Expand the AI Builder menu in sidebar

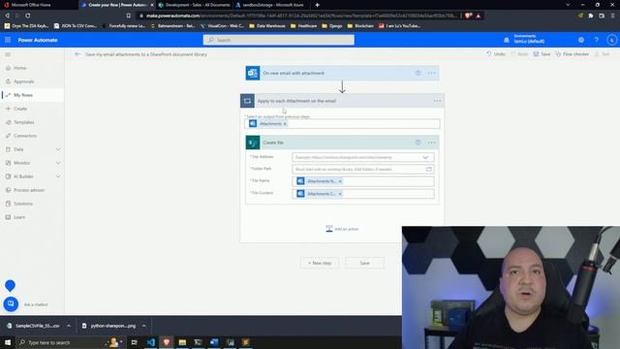tap(58, 176)
